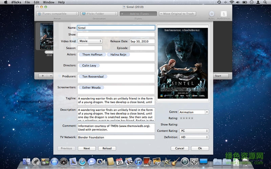Open Safari in the Dock

click(83, 162)
